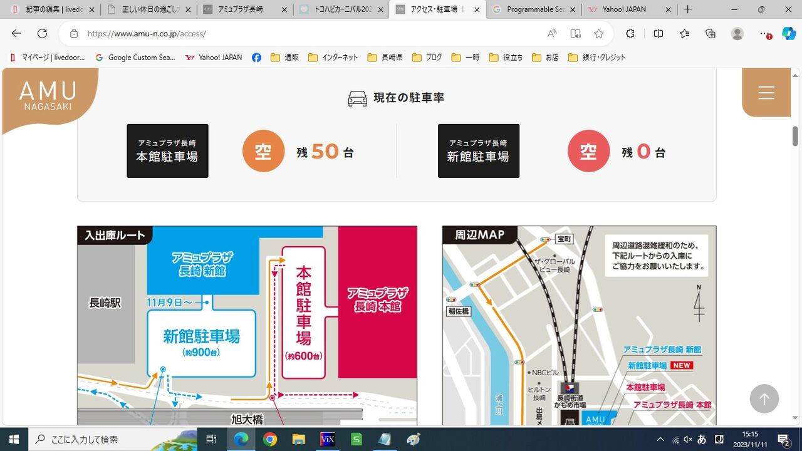Viewport: 802px width, 451px height.
Task: Switch to the Programmable Search tab
Action: coord(533,9)
